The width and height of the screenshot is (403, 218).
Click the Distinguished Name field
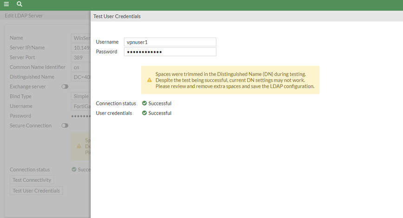click(81, 77)
